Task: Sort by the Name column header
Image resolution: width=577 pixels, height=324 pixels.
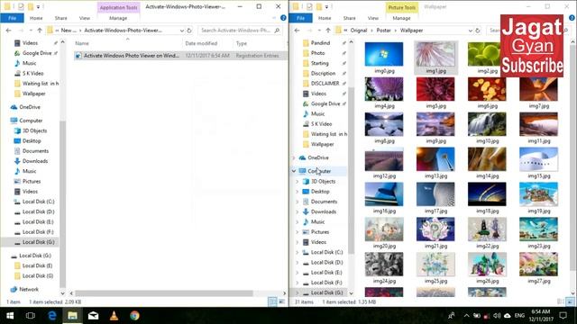Action: pos(127,43)
